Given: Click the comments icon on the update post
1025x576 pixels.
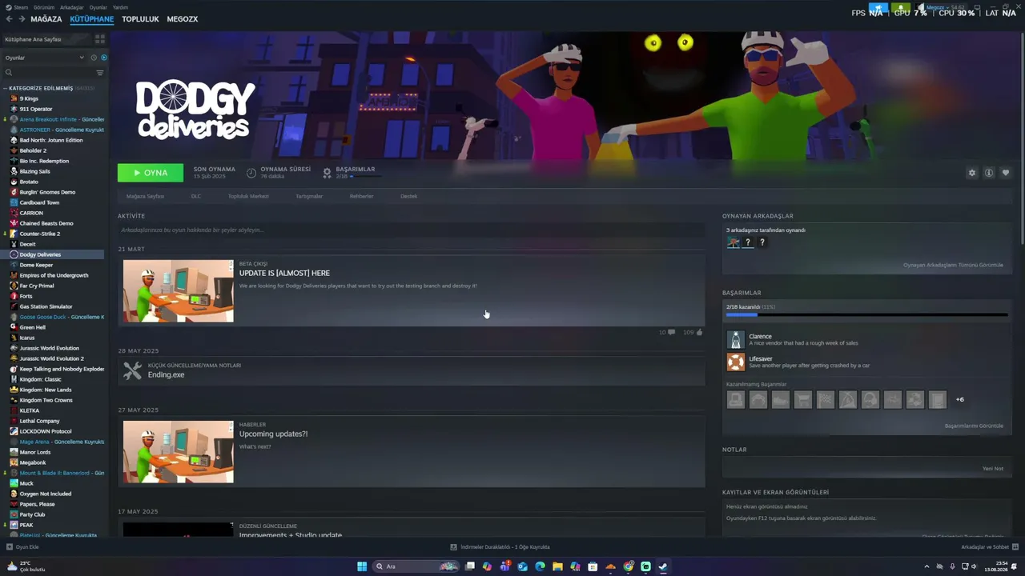Looking at the screenshot, I should point(671,332).
